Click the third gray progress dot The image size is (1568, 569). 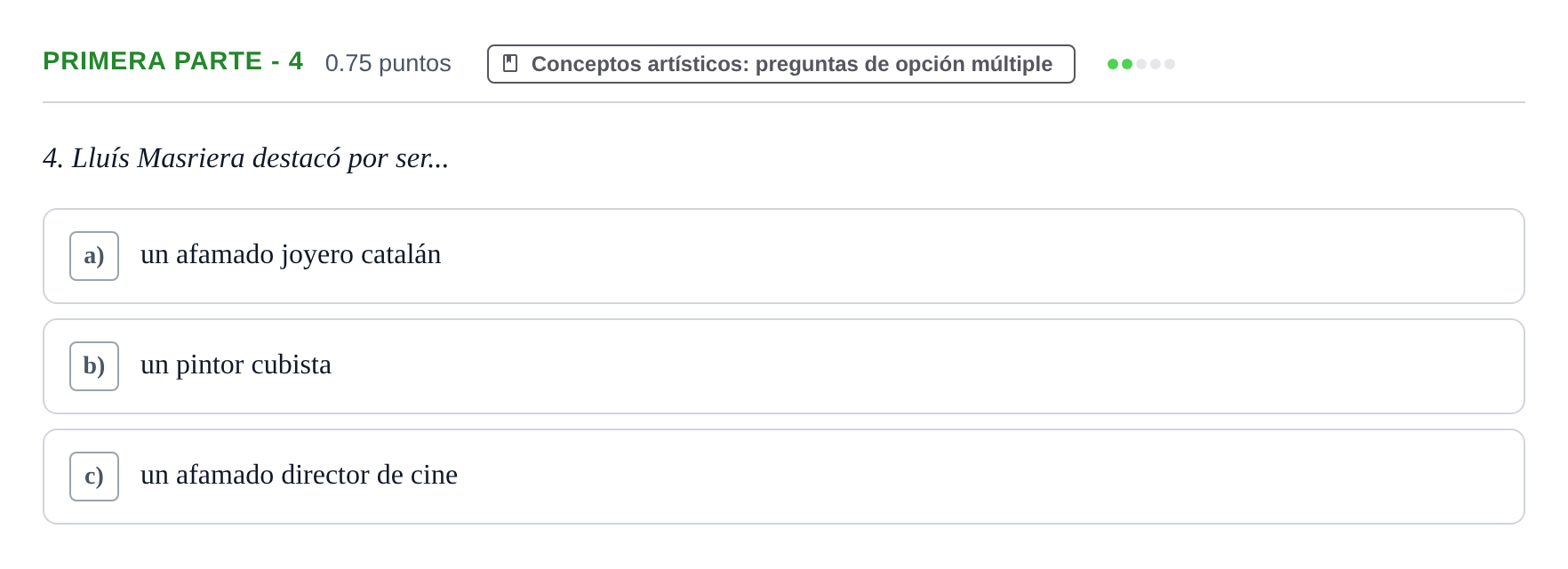click(x=1141, y=64)
